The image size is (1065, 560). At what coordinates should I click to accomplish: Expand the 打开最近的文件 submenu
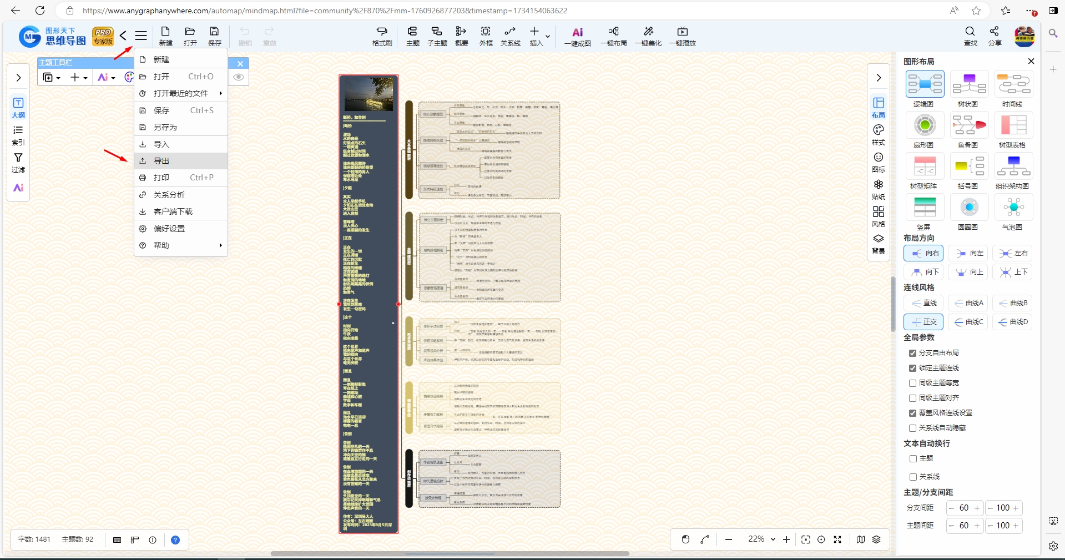[181, 93]
